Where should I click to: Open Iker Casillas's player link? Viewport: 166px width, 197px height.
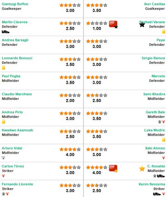click(154, 4)
